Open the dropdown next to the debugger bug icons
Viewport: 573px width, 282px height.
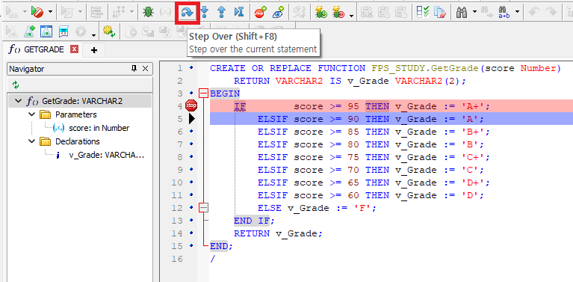[x=351, y=15]
